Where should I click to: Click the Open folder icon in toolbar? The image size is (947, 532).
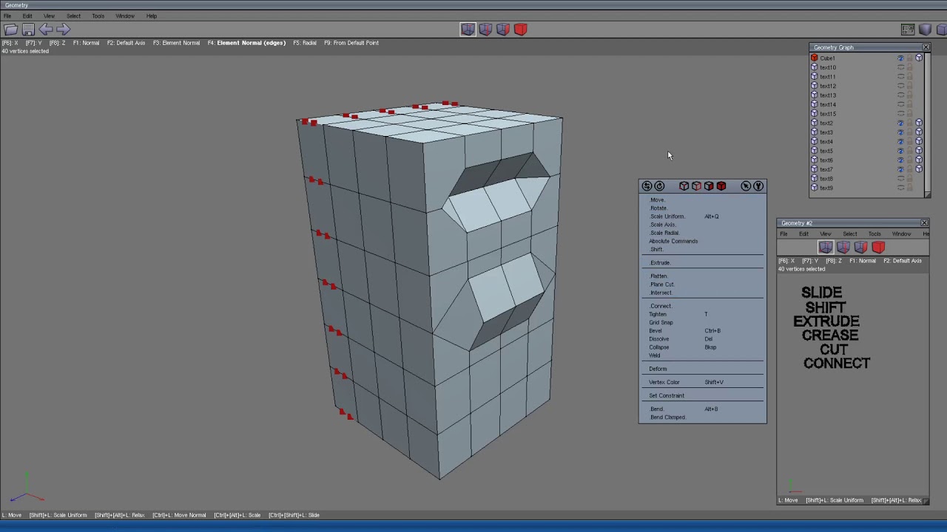10,30
